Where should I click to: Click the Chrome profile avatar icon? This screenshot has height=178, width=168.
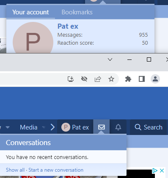[x=155, y=79]
